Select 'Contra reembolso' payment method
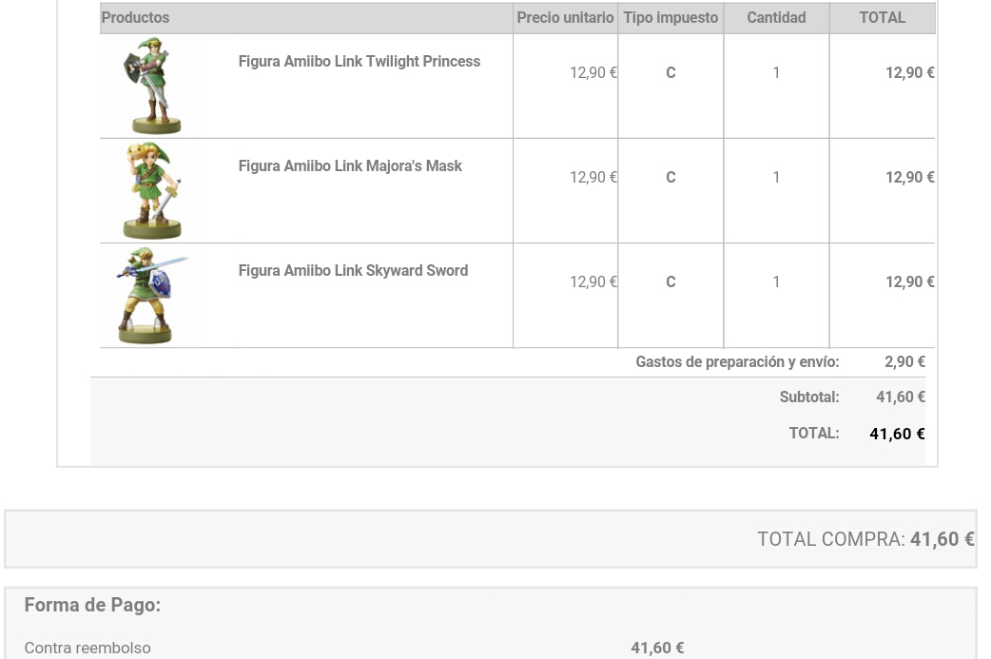The height and width of the screenshot is (659, 991). tap(87, 649)
